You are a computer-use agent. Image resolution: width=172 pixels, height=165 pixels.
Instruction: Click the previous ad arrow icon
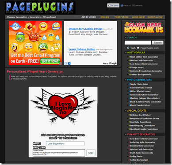(x=66, y=64)
